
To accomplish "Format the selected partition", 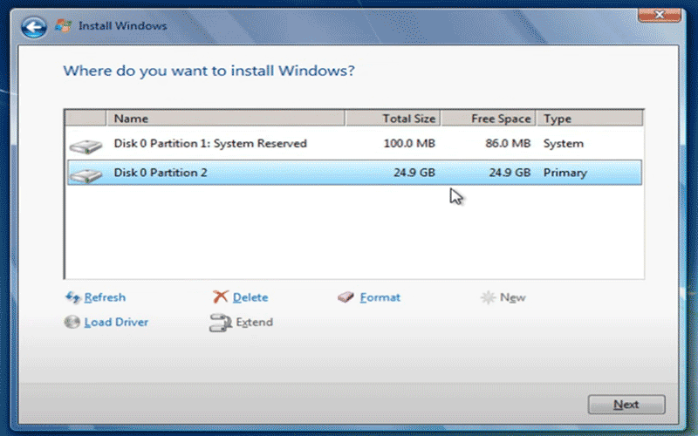I will coord(380,297).
